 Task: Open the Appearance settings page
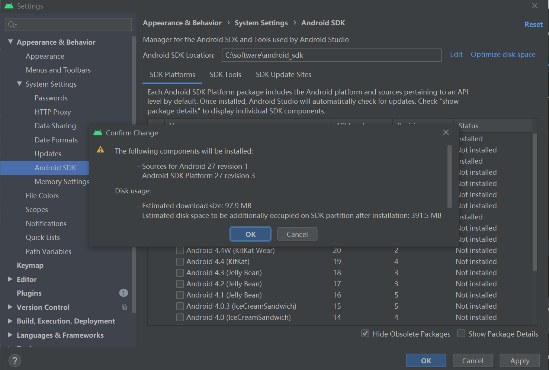tap(45, 56)
